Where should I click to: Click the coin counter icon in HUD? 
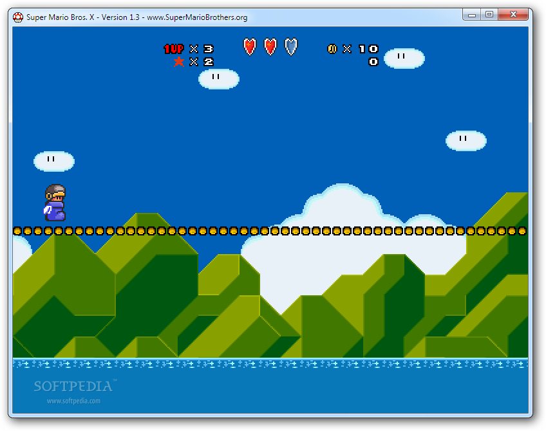pyautogui.click(x=332, y=49)
